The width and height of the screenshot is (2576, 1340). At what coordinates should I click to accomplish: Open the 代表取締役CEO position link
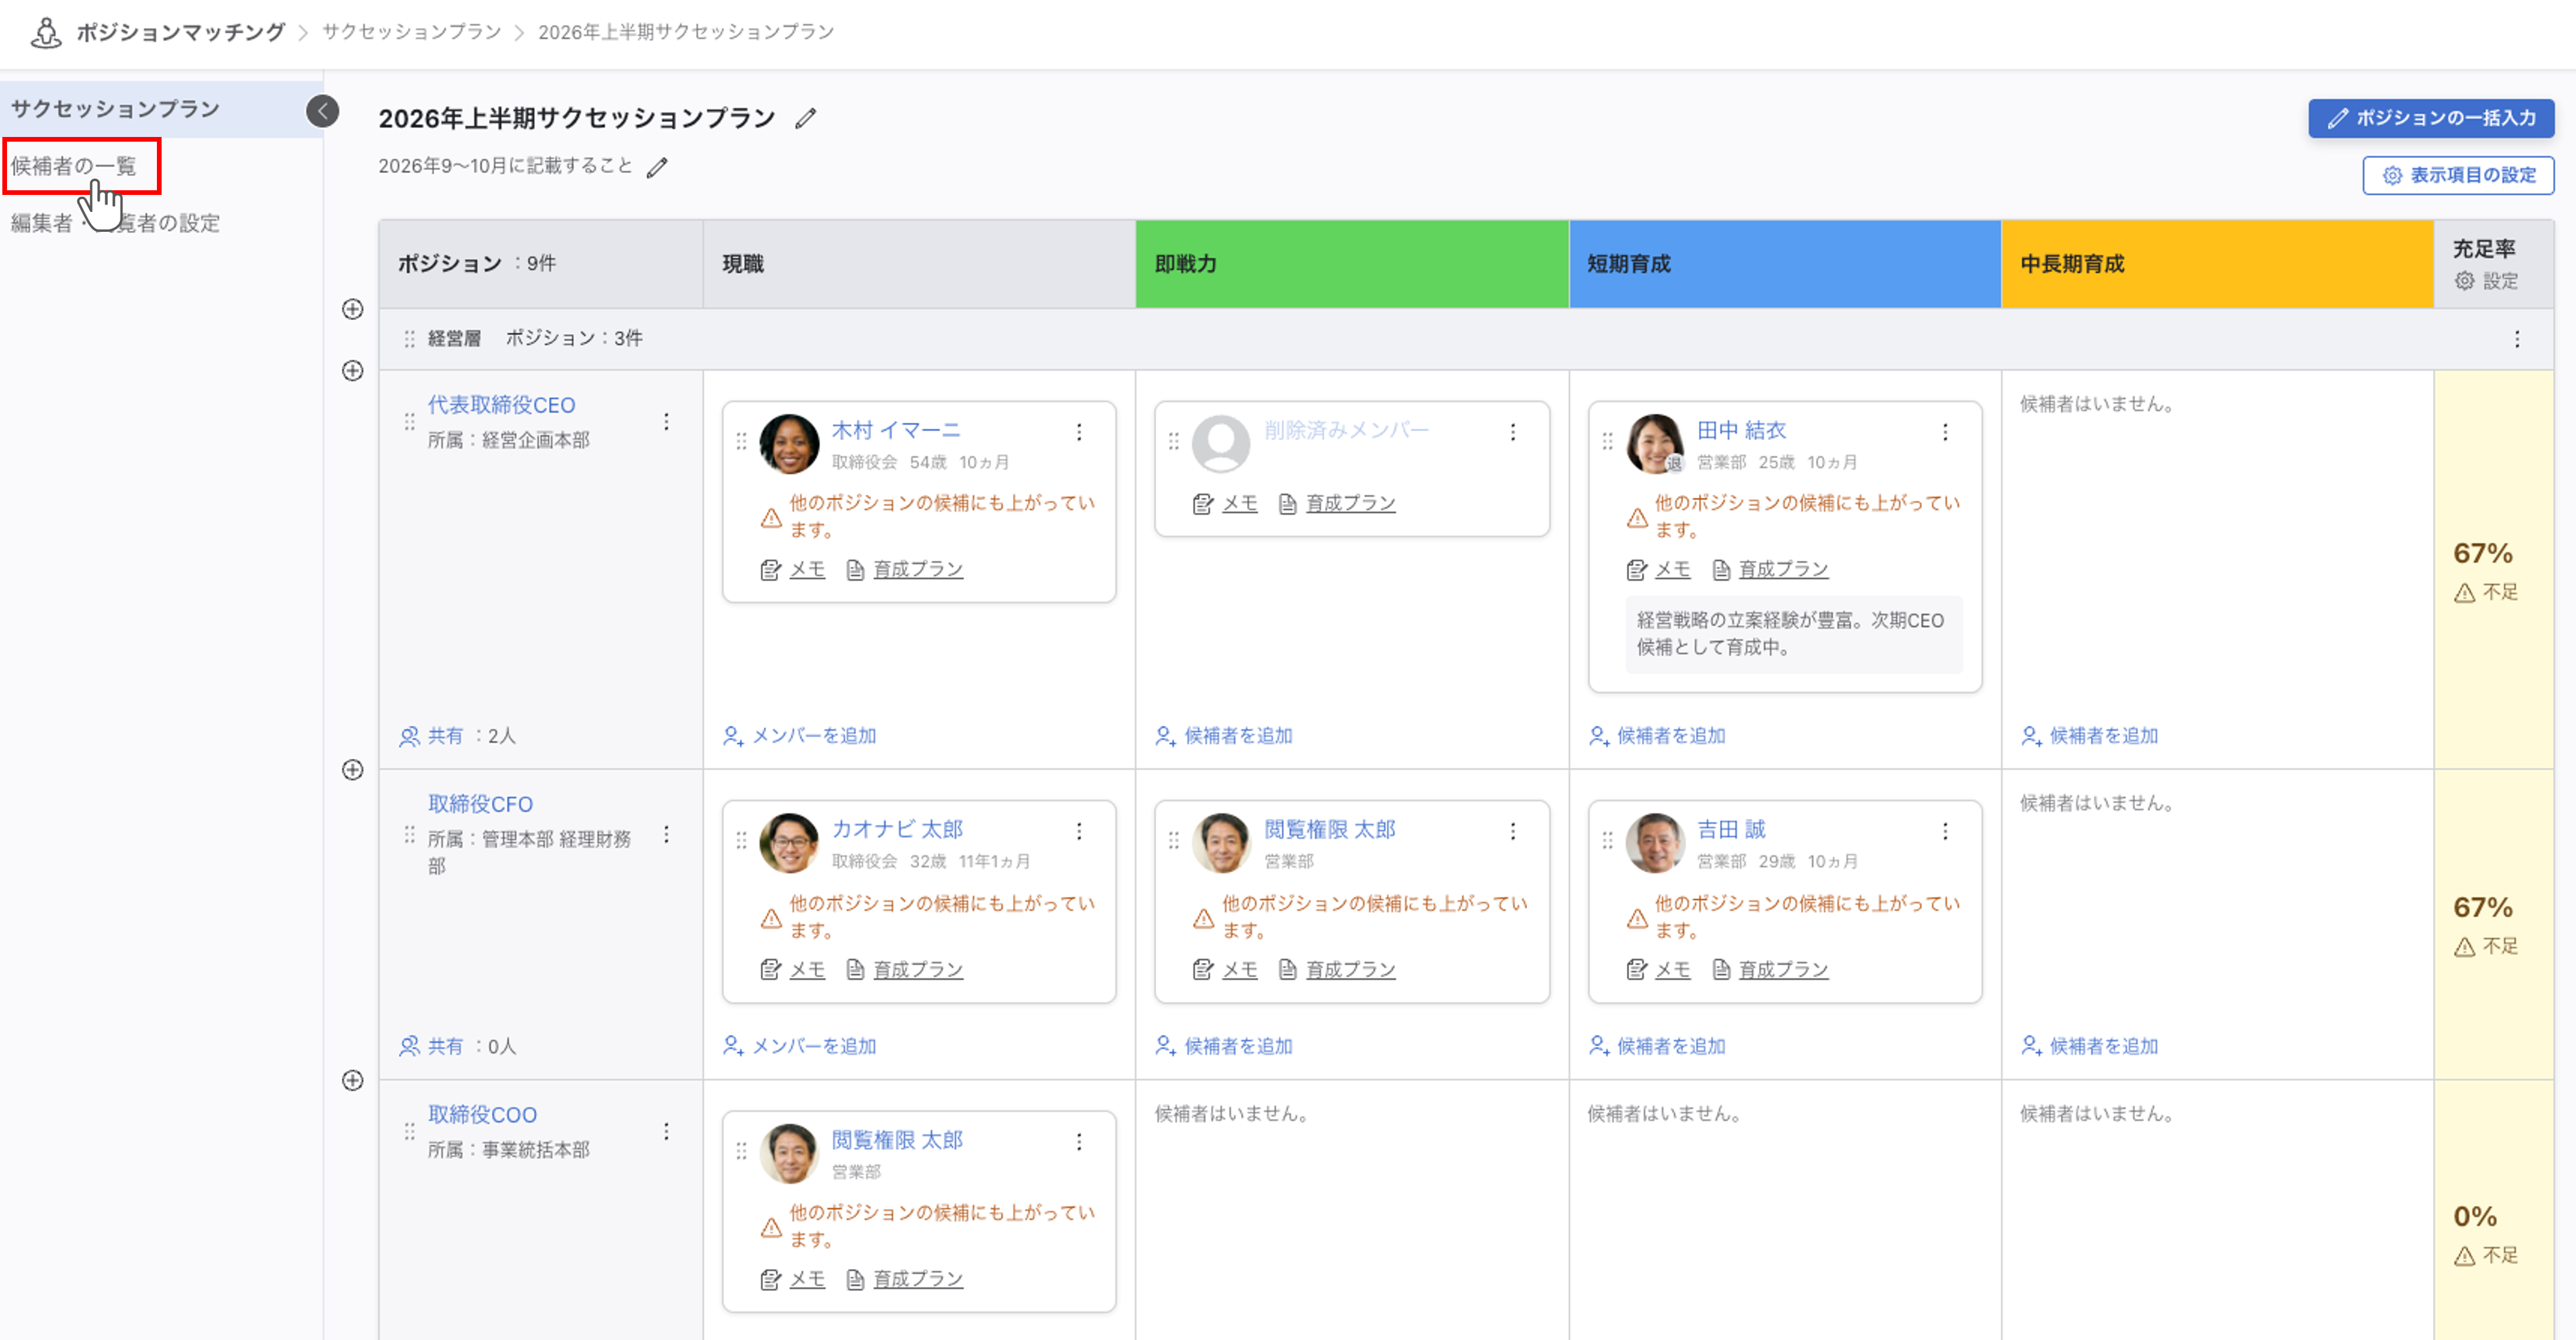click(501, 405)
